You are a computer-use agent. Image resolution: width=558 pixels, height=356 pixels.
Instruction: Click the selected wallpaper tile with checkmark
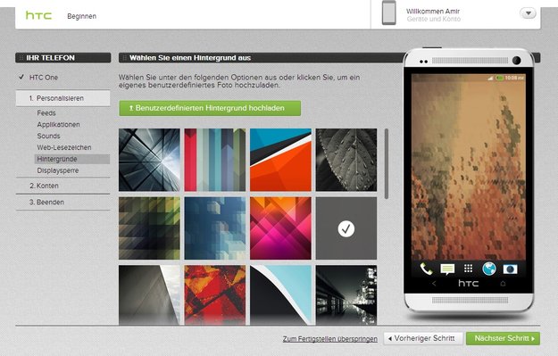pyautogui.click(x=346, y=228)
